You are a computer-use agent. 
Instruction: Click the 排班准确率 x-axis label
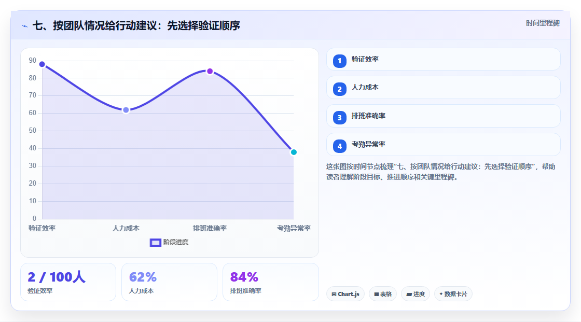click(x=210, y=229)
